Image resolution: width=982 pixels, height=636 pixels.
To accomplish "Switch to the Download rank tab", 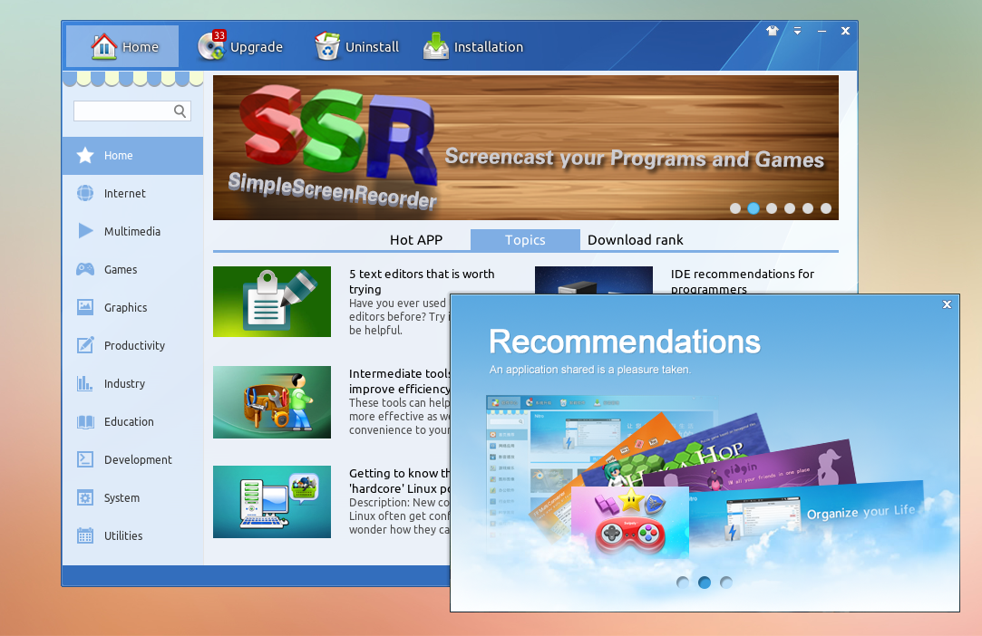I will [x=635, y=240].
